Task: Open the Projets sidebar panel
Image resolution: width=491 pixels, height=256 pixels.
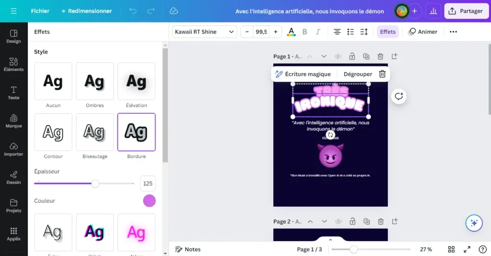Action: pos(13,206)
